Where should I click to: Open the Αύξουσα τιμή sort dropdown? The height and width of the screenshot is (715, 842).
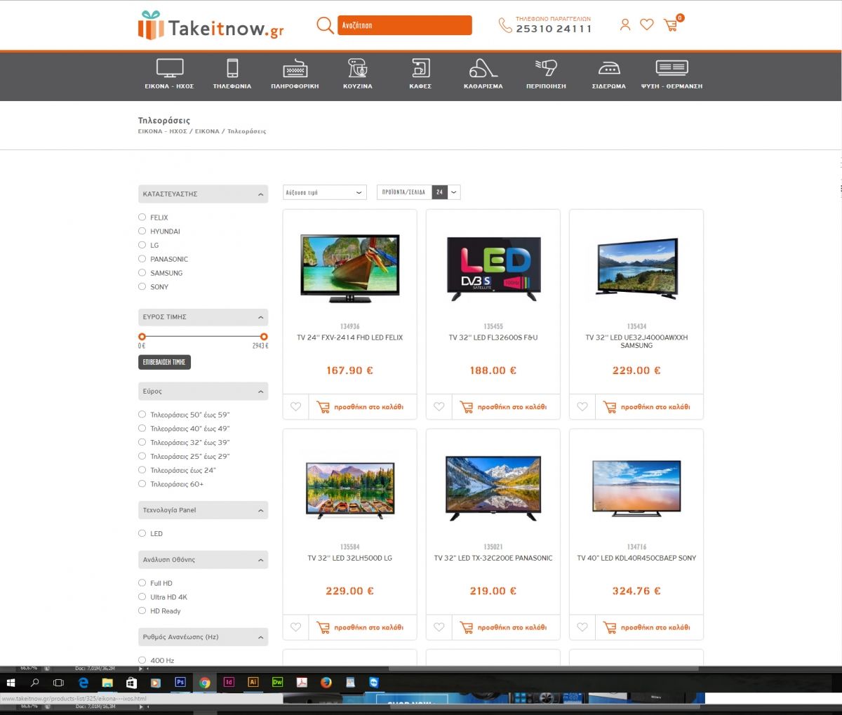324,192
